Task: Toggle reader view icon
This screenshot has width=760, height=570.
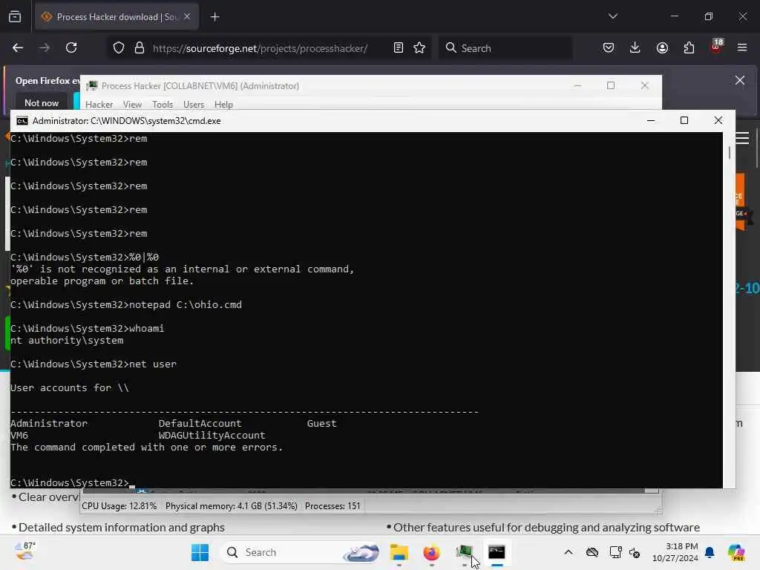Action: (398, 48)
